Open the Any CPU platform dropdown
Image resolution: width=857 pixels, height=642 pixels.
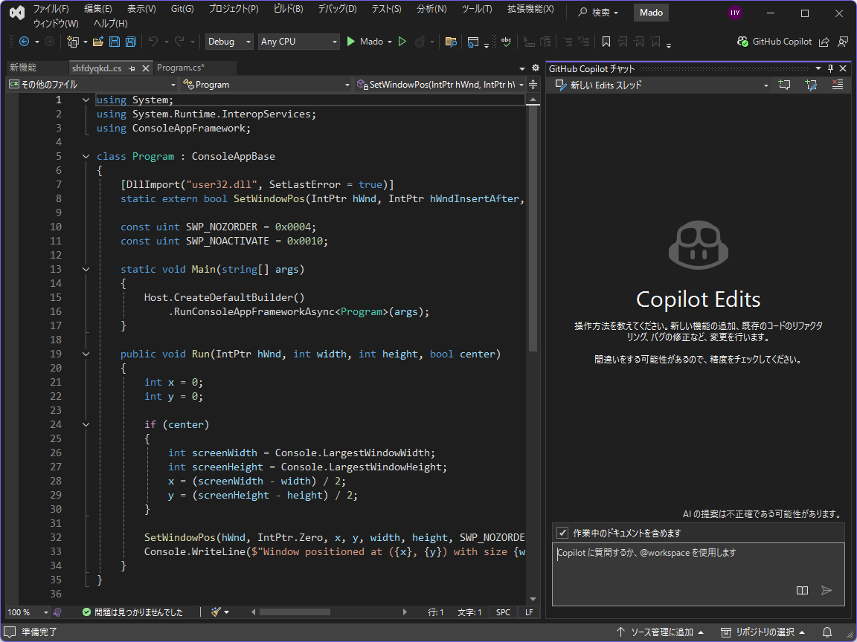coord(298,41)
